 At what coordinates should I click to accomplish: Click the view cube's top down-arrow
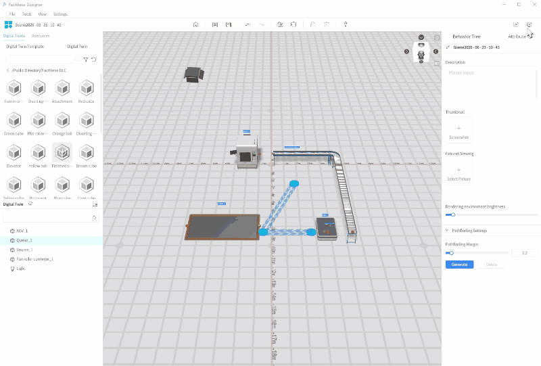(421, 37)
